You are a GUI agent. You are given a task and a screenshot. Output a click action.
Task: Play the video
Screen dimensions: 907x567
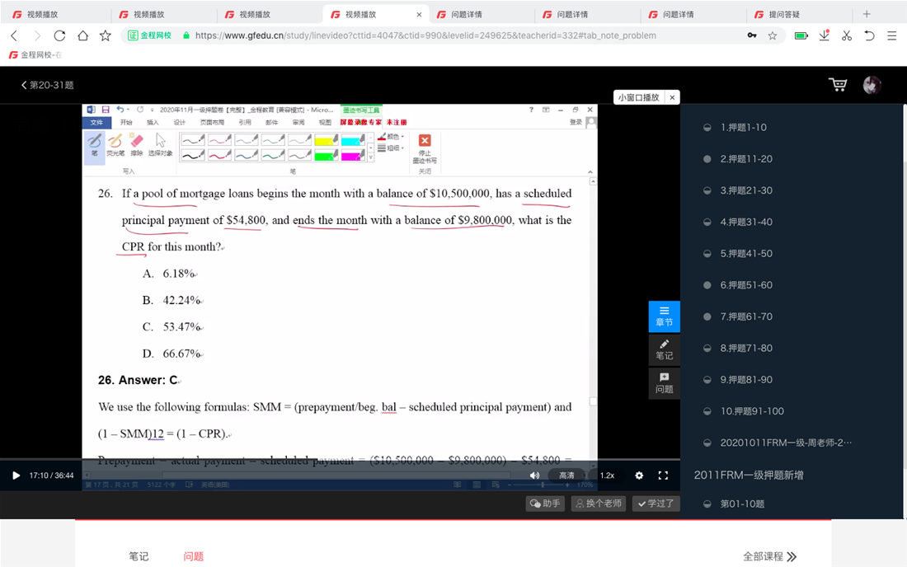coord(16,475)
